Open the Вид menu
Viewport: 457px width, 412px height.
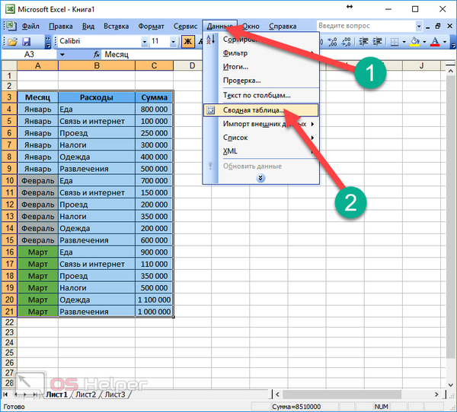pos(88,26)
